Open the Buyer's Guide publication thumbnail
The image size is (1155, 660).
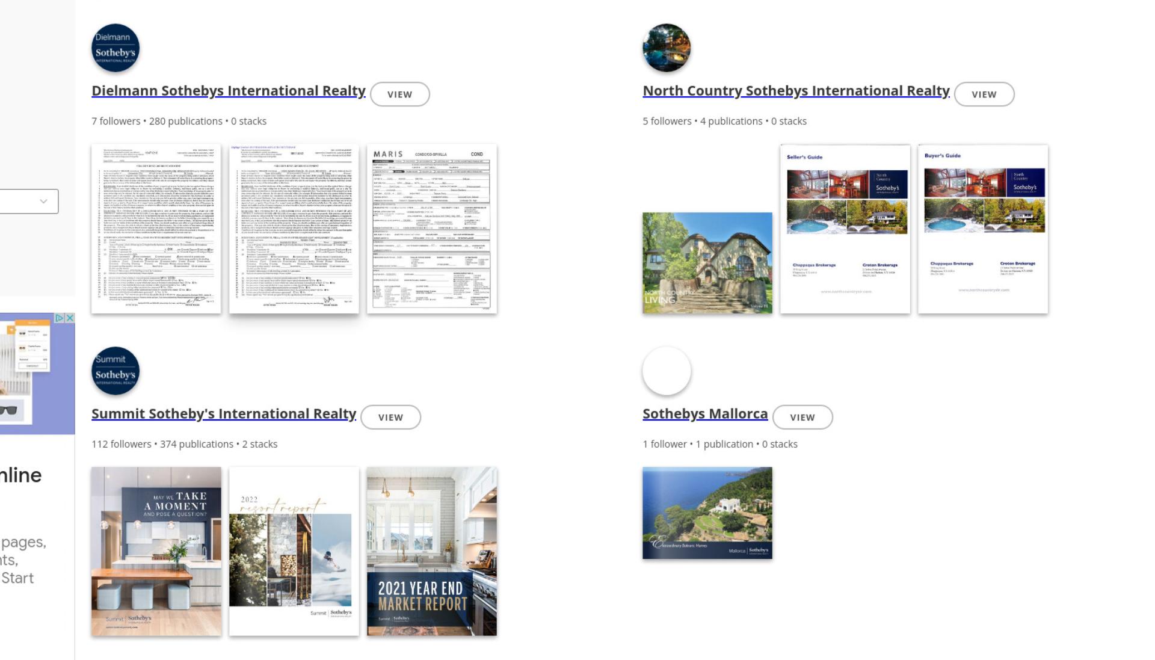[983, 229]
